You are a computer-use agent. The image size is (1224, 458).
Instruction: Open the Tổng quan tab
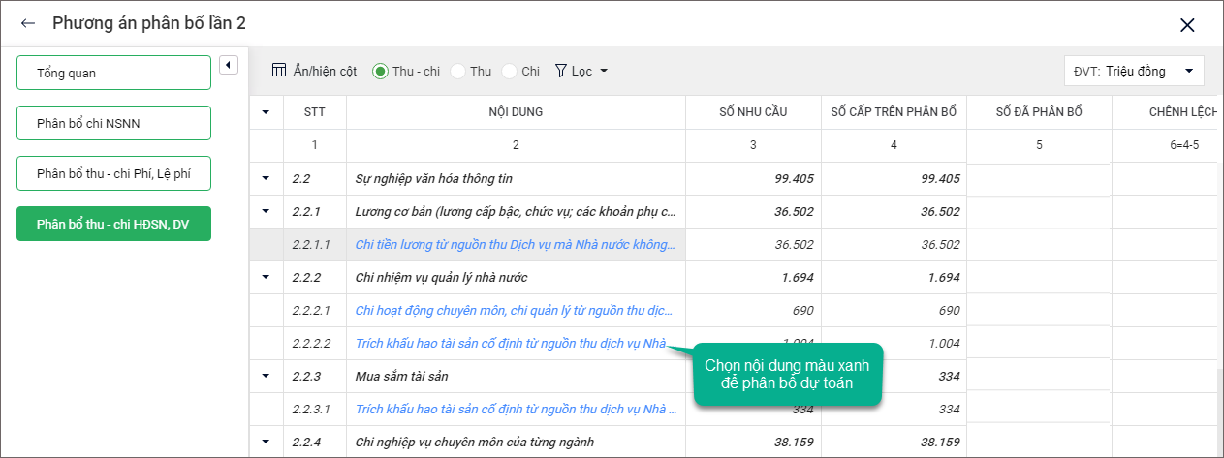pyautogui.click(x=113, y=73)
